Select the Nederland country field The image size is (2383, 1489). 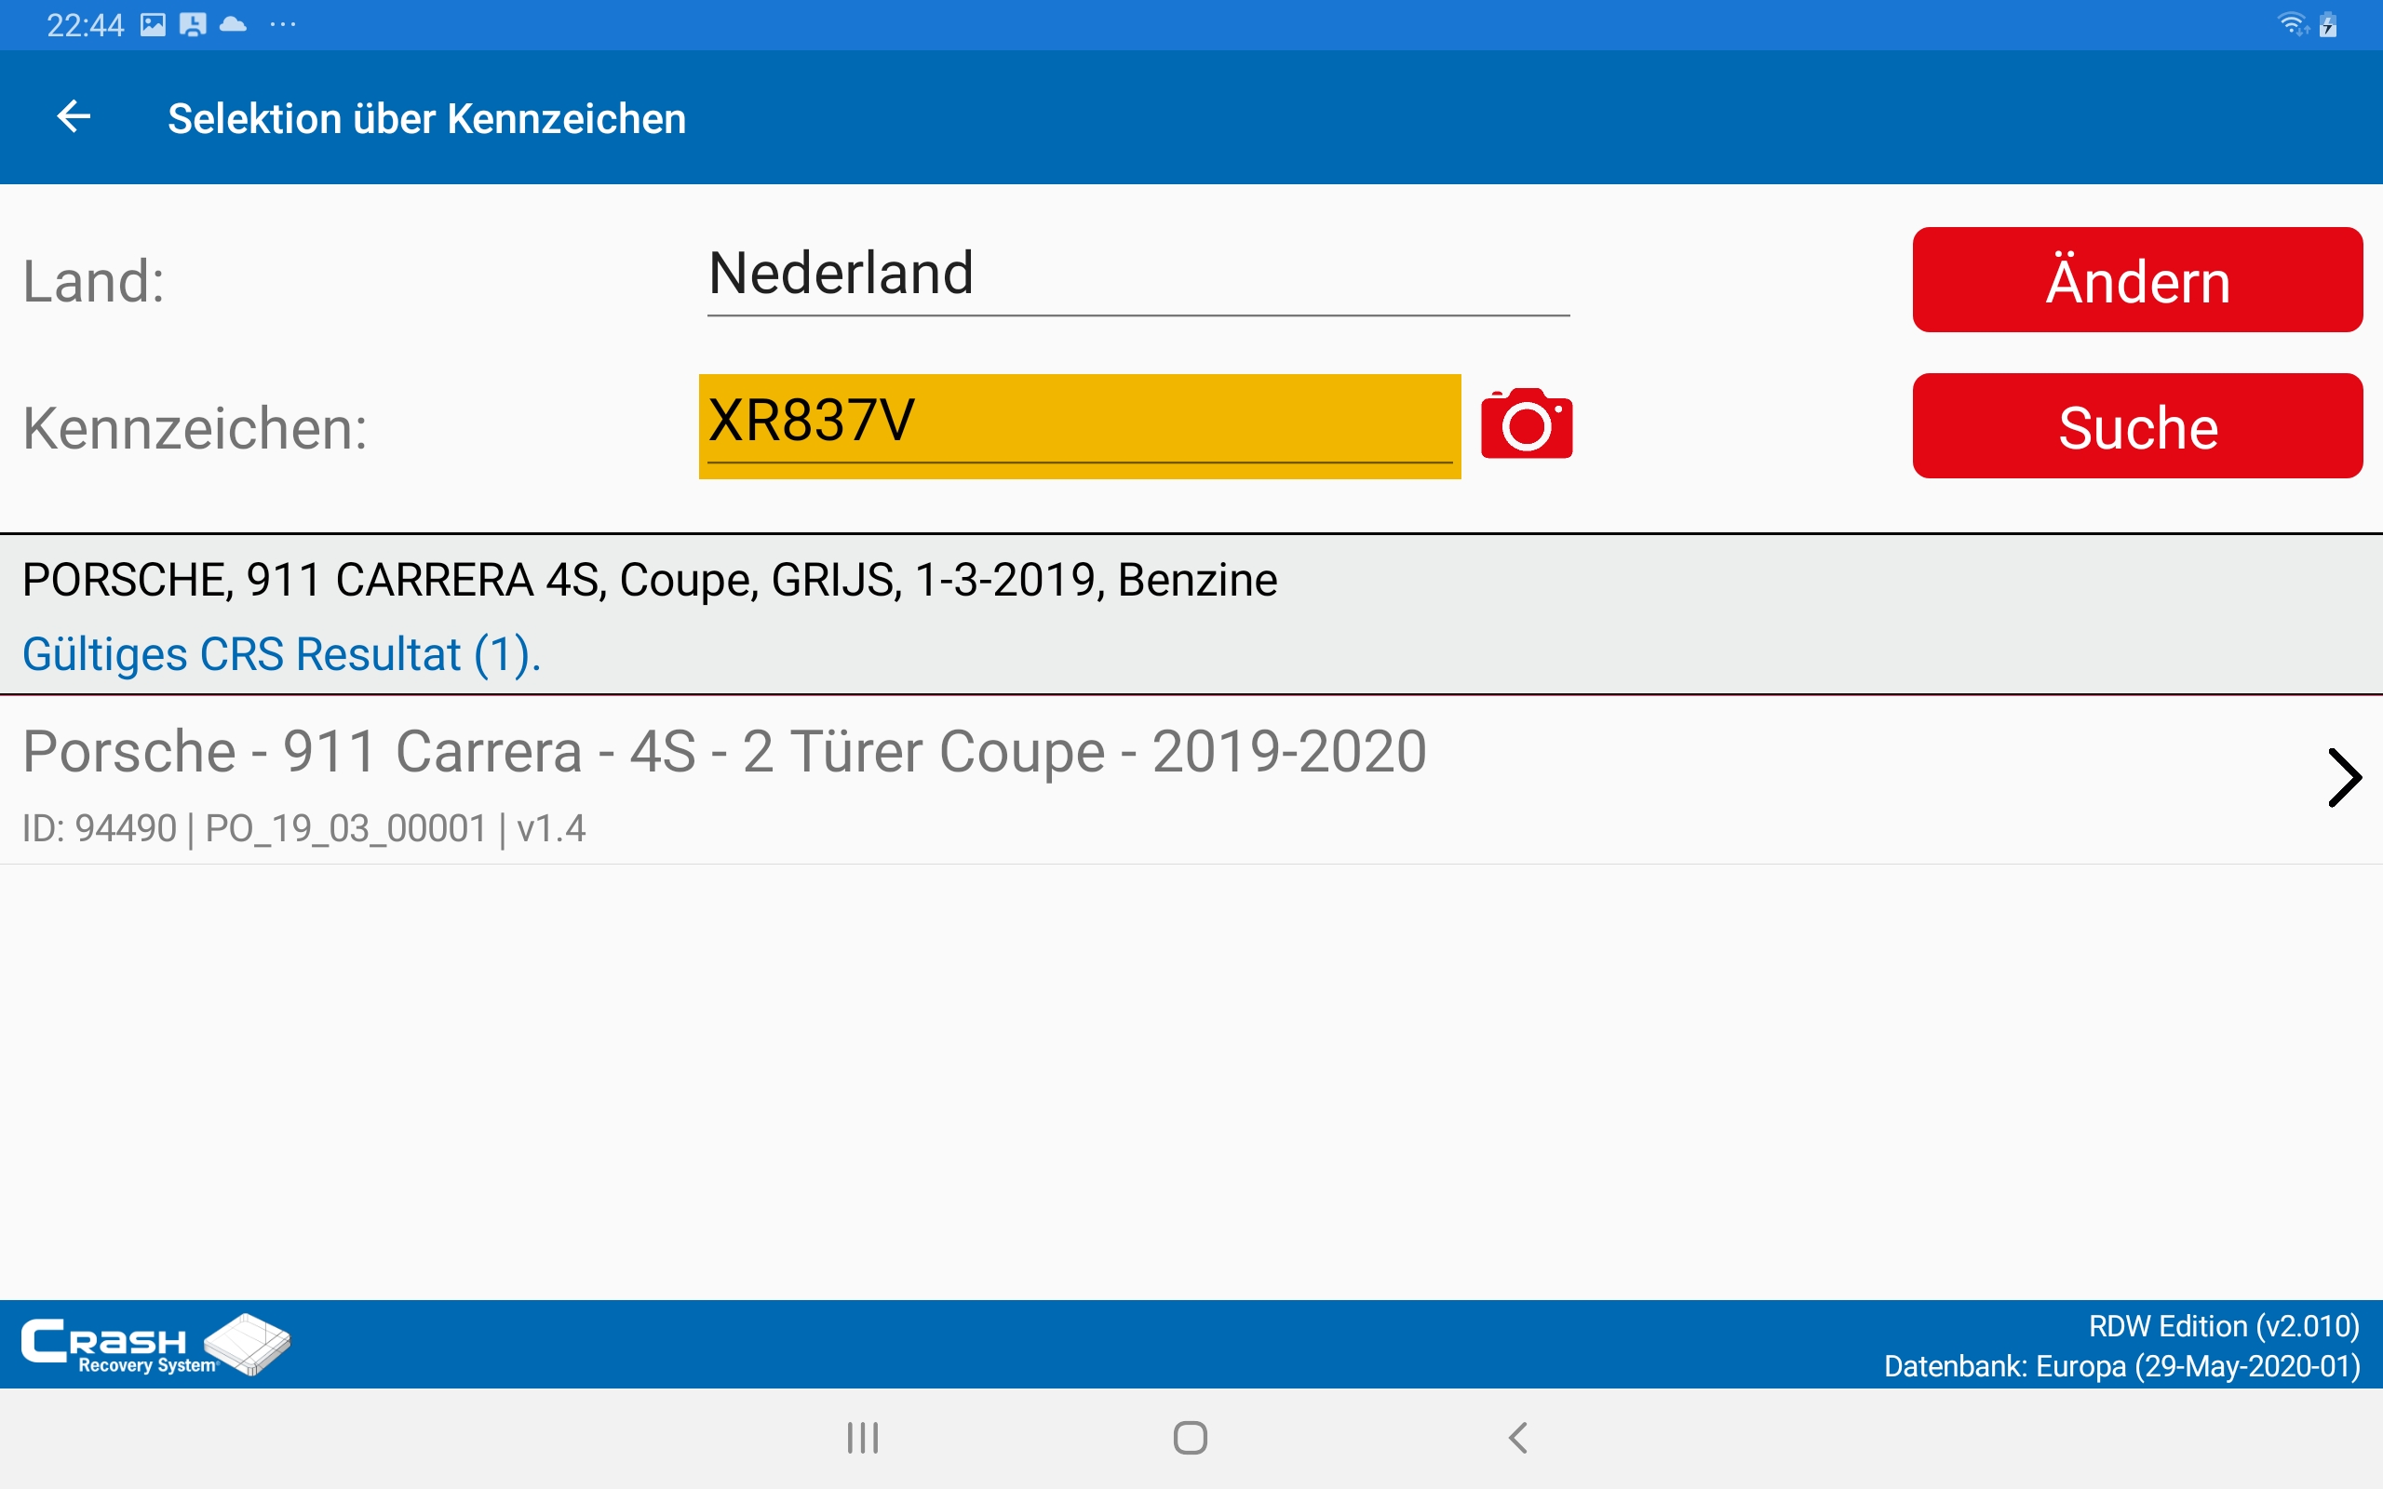[x=1138, y=275]
